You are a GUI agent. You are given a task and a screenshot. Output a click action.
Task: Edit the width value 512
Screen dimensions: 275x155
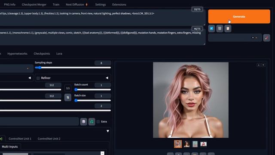tap(53, 85)
